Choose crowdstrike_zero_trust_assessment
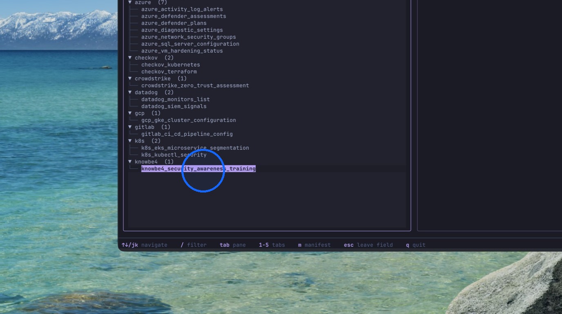 [195, 86]
